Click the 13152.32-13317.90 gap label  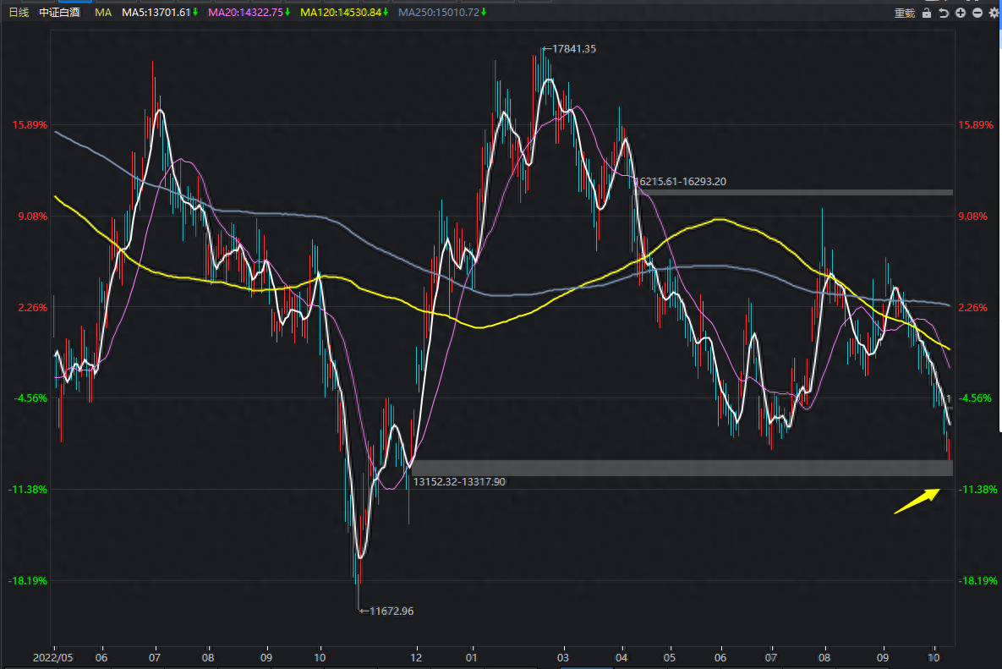click(459, 482)
